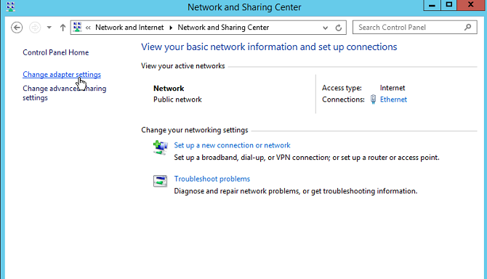
Task: Expand the hidden breadcrumb chevrons
Action: click(x=88, y=28)
